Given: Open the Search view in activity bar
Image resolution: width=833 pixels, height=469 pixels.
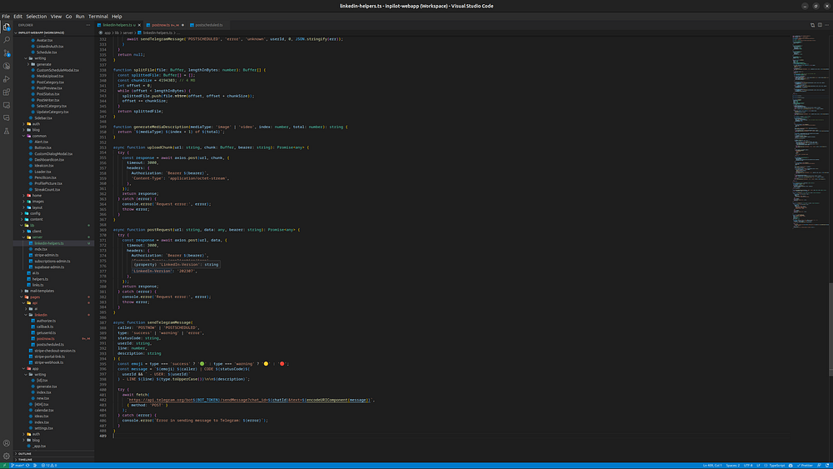Looking at the screenshot, I should click(x=7, y=39).
